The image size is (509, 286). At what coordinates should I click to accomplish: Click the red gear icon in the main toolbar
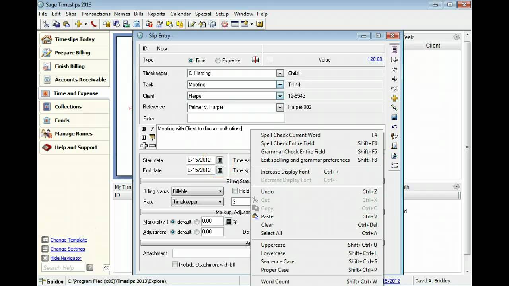point(225,24)
